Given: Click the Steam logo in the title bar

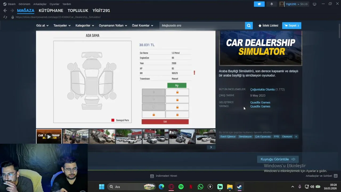Looking at the screenshot, I should point(5,4).
